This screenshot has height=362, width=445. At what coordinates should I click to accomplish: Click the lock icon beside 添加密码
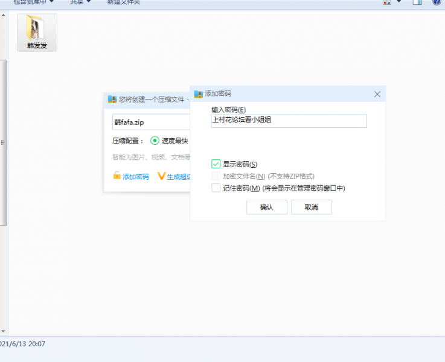117,176
